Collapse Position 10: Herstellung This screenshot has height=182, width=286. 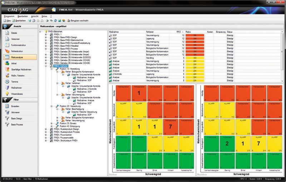[x=51, y=69]
